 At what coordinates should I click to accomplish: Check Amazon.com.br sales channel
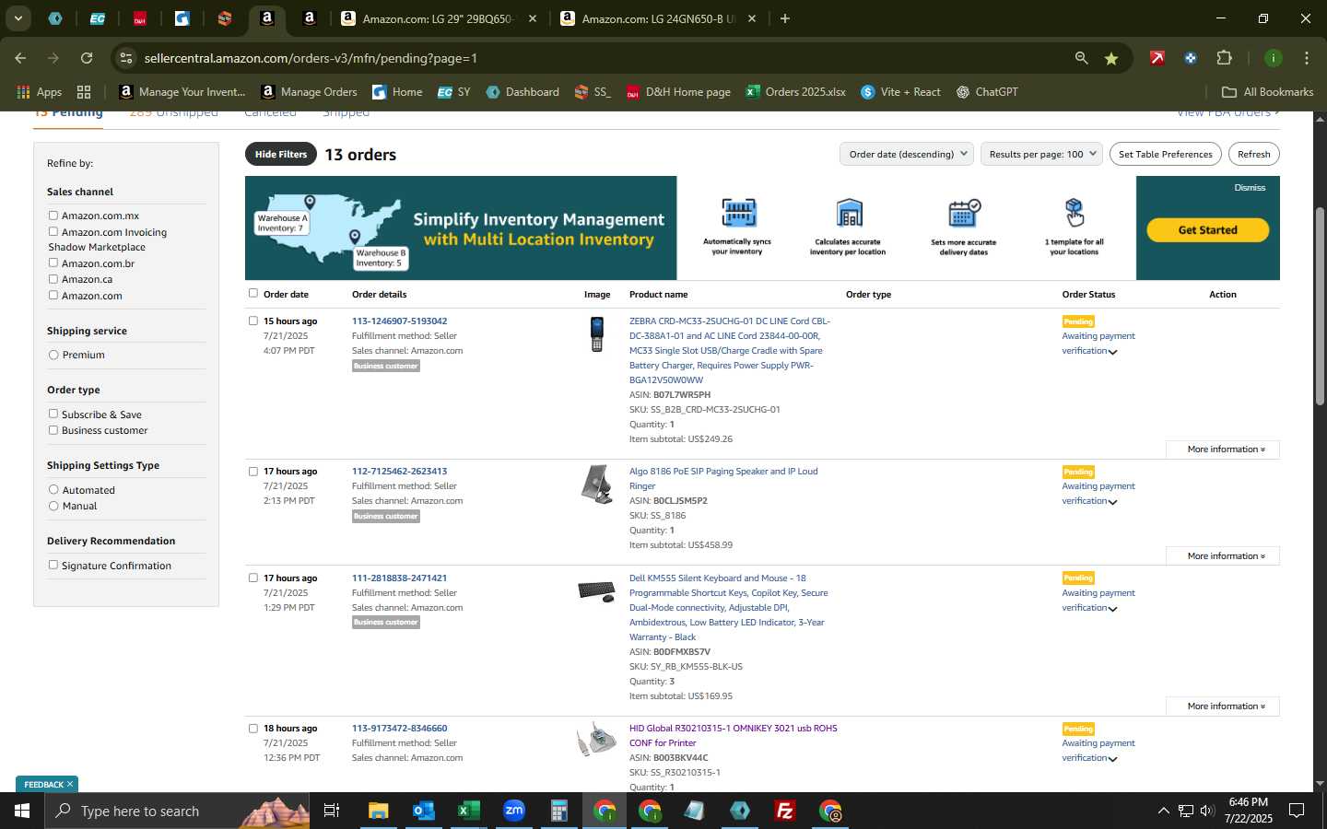click(x=53, y=263)
